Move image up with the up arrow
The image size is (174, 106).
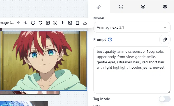tap(18, 23)
